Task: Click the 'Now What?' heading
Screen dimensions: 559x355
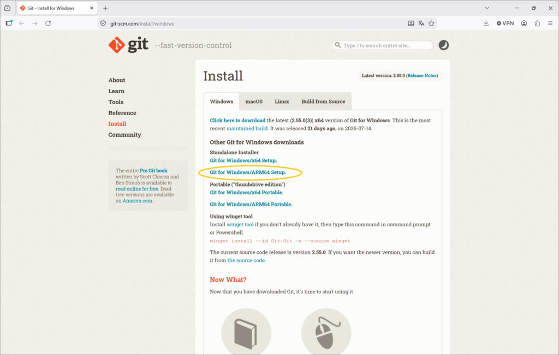Action: click(228, 280)
